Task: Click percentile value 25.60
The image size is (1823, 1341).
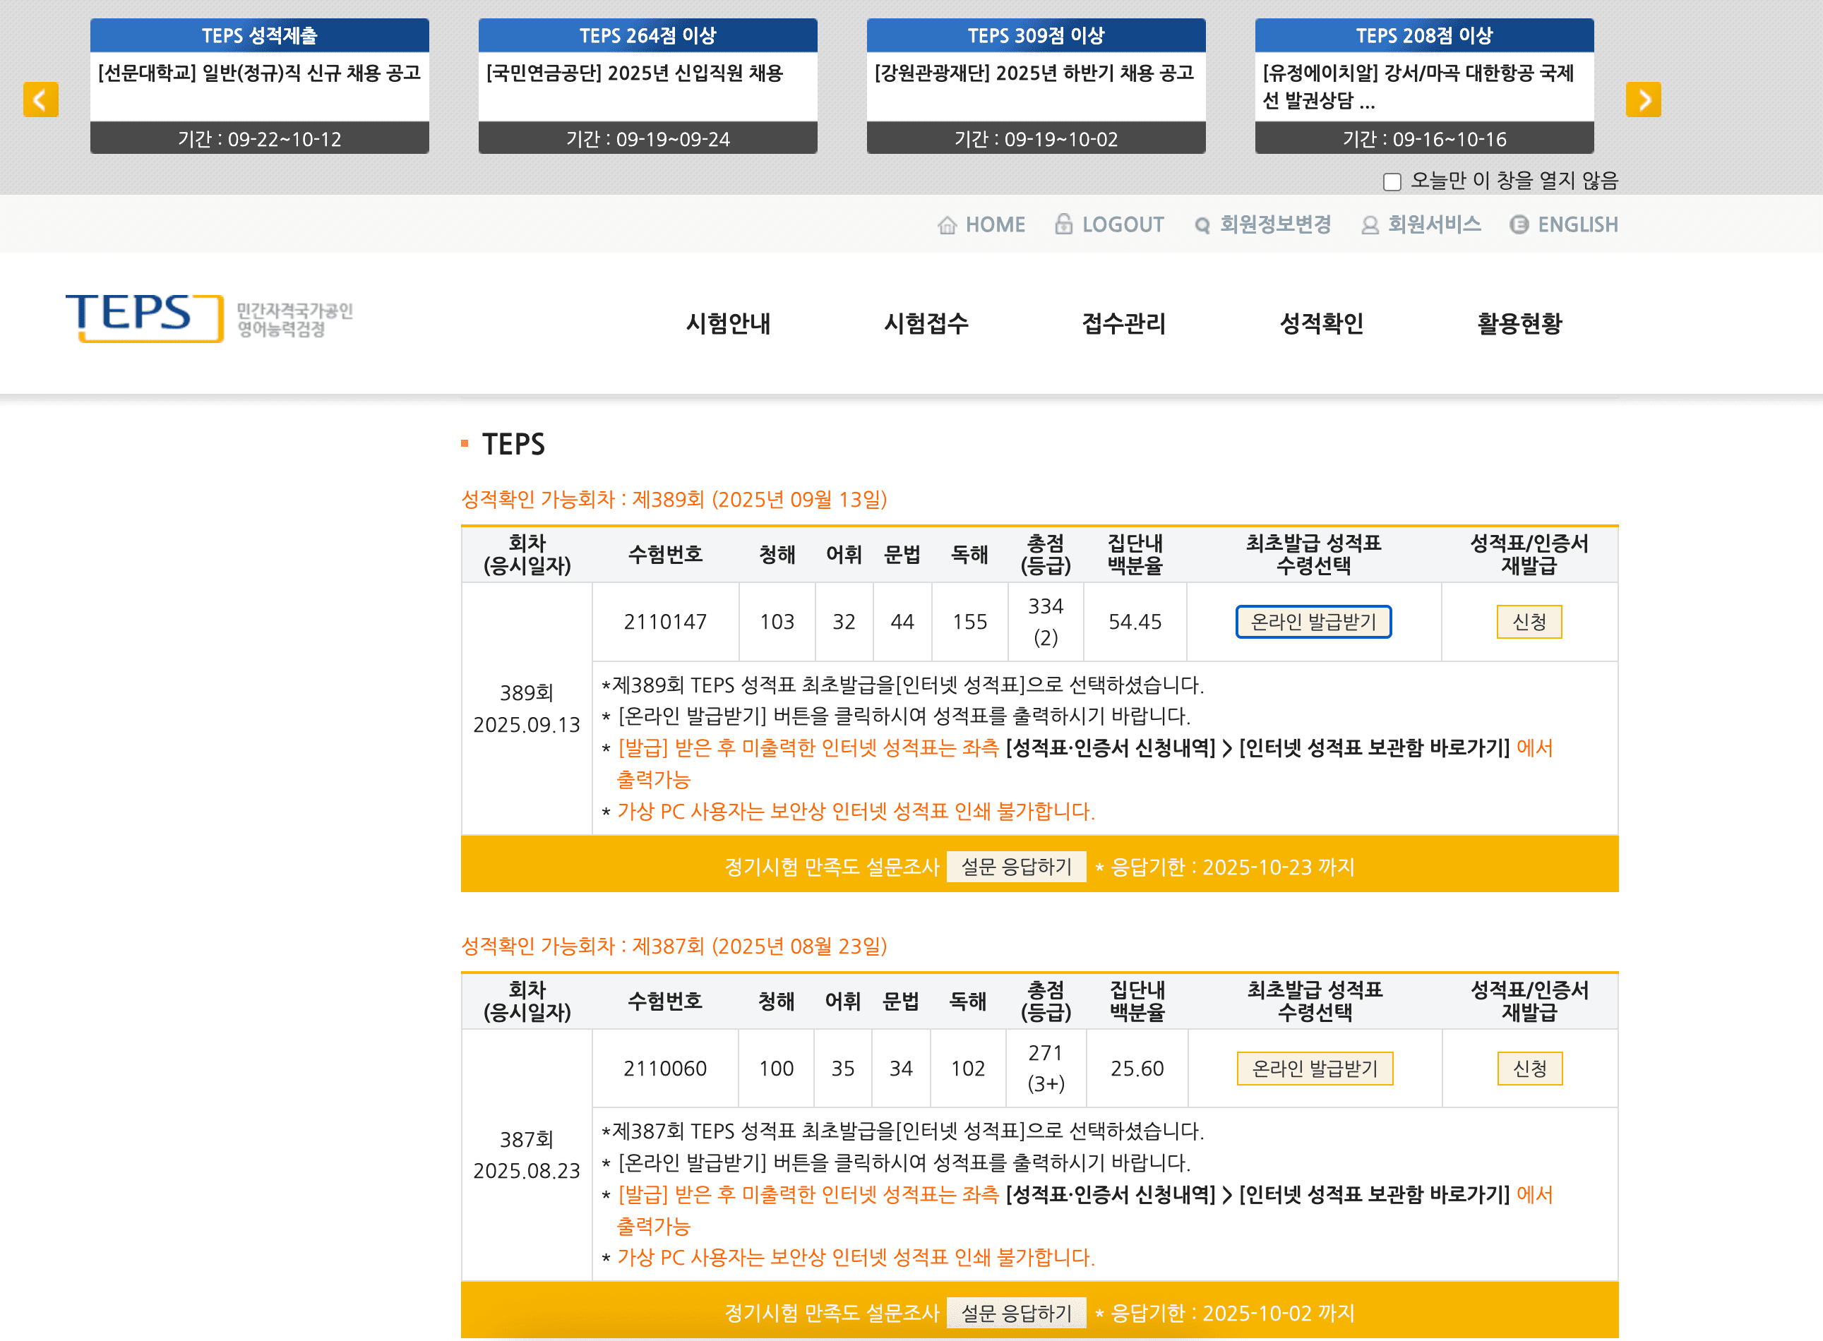Action: [1137, 1069]
